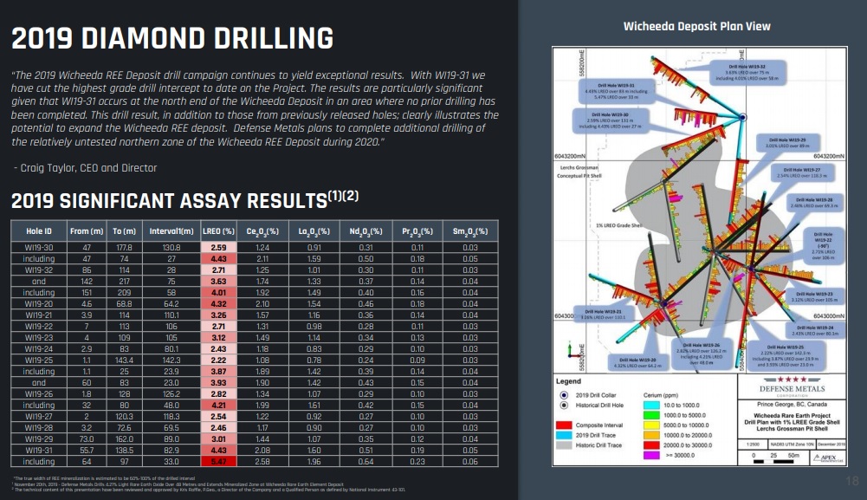Viewport: 867px width, 500px height.
Task: Click the 'Drill Hole WI19-30' map callout
Action: [x=610, y=120]
